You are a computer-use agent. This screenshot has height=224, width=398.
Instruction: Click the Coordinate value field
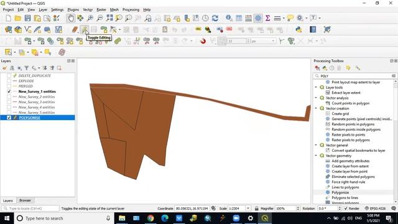point(192,208)
